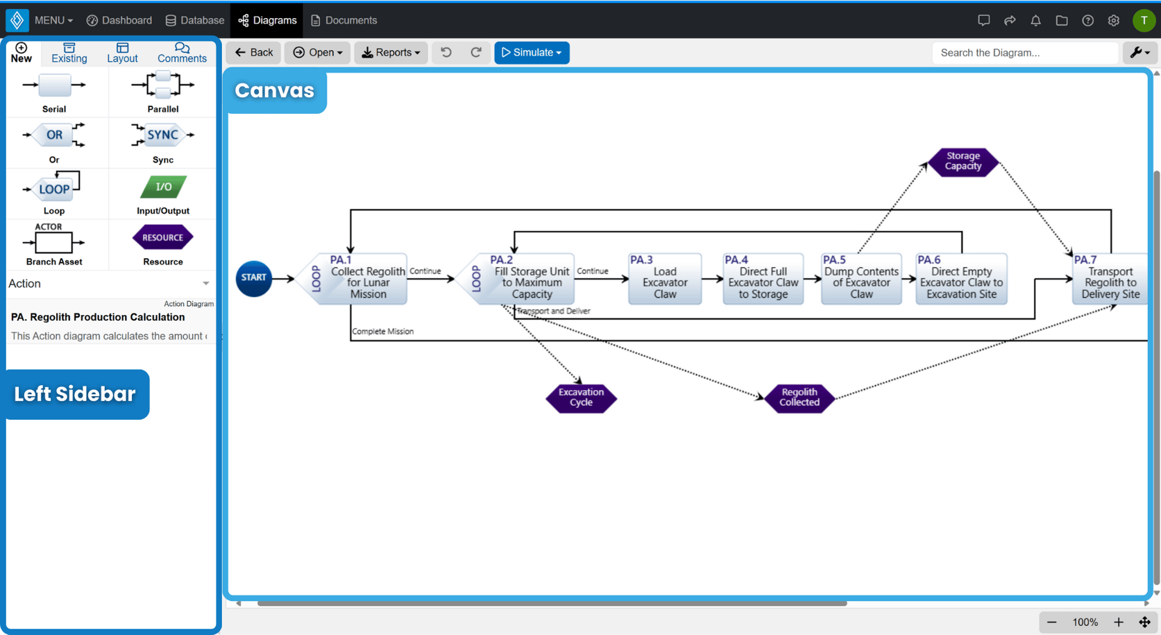Screen dimensions: 1161x635
Task: Switch to the Comments tab
Action: point(182,53)
